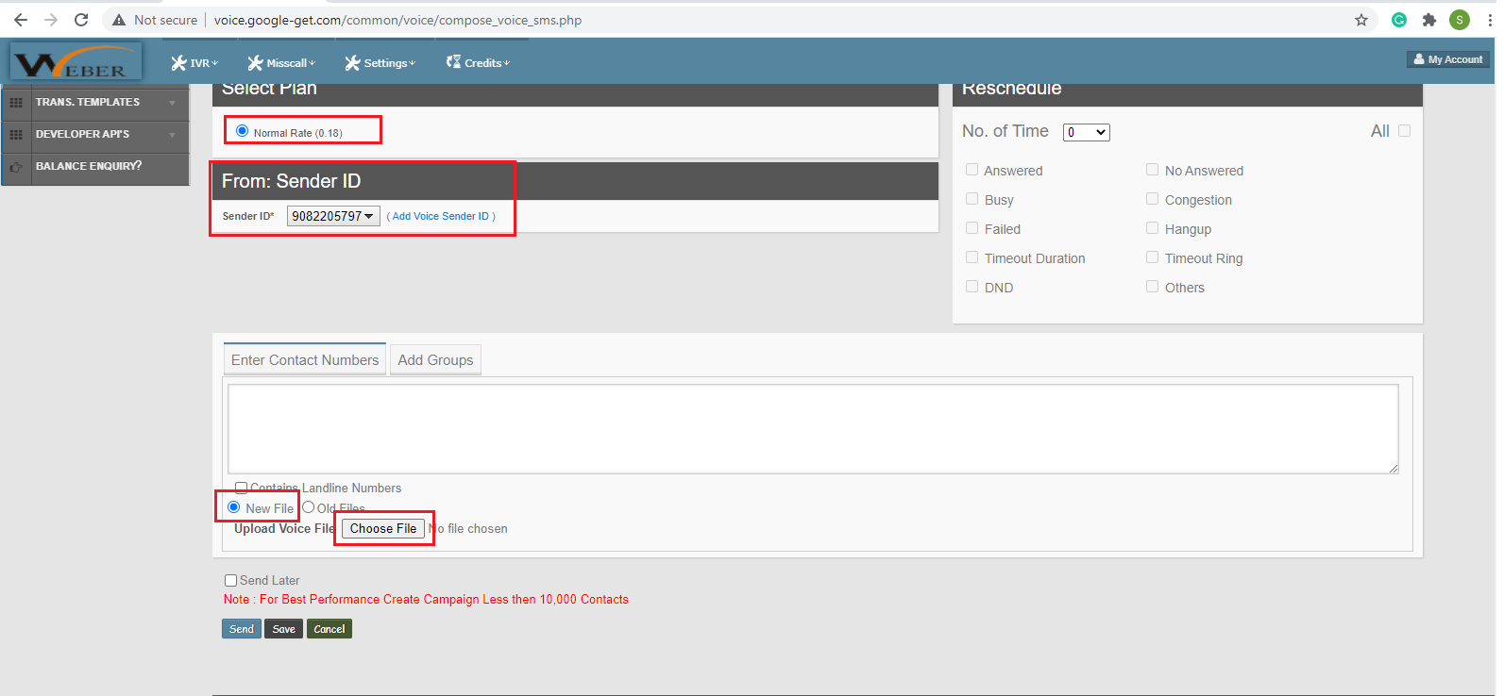Open the browser extensions puzzle icon
Image resolution: width=1504 pixels, height=696 pixels.
coord(1428,20)
